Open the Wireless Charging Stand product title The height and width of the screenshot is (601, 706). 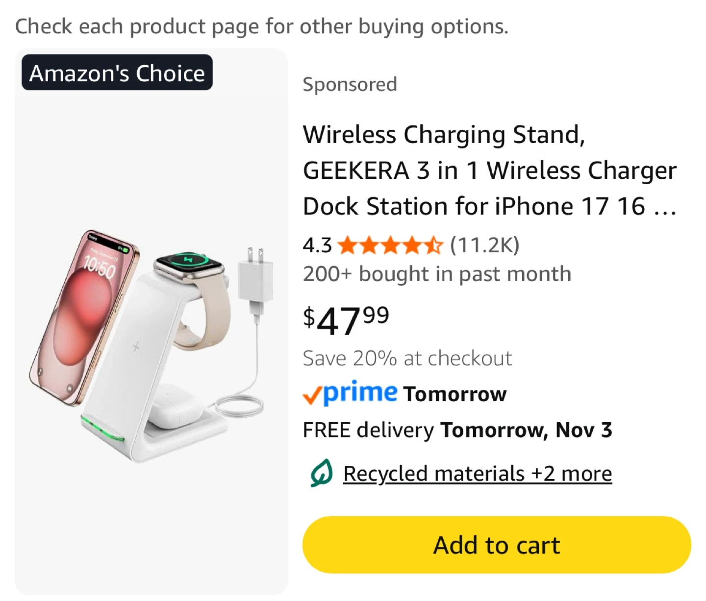coord(489,170)
